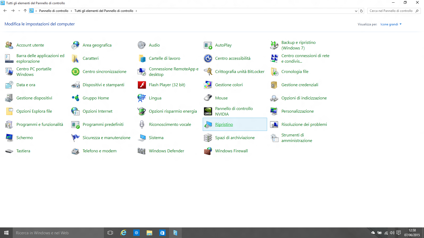The image size is (424, 238).
Task: Open File Explorer from the taskbar
Action: [x=149, y=233]
